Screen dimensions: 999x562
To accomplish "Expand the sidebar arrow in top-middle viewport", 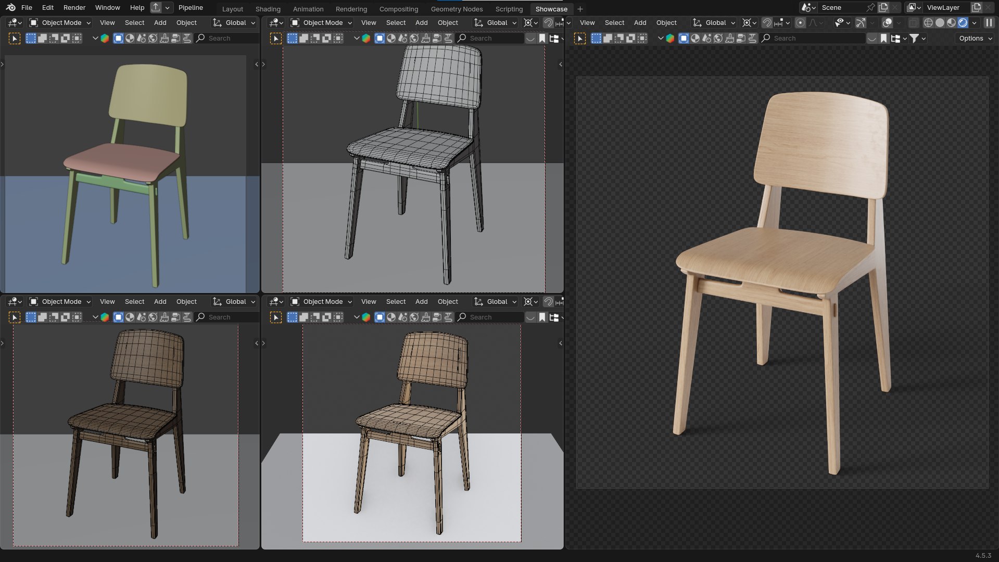I will [561, 65].
